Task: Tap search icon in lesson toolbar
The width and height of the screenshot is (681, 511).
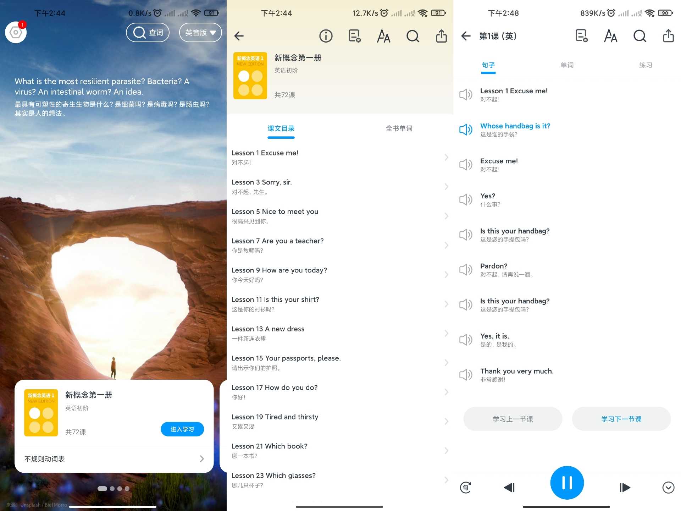Action: coord(640,36)
